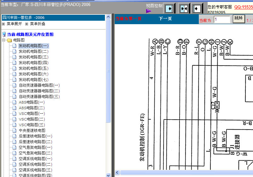Open ABS电路图(一) in the tree
The height and width of the screenshot is (177, 253).
32,102
